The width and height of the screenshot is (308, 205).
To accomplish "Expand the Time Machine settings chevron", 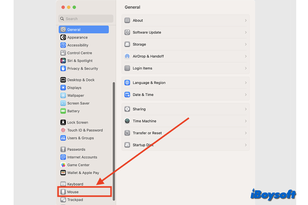I will tap(246, 121).
